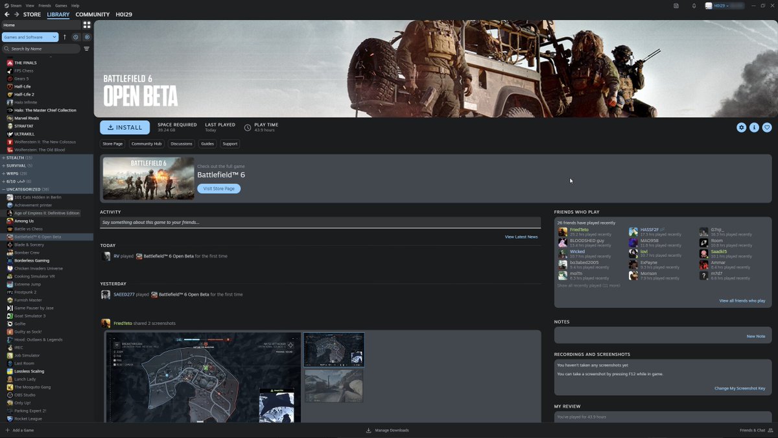
Task: Show all recently played friends
Action: coord(589,286)
